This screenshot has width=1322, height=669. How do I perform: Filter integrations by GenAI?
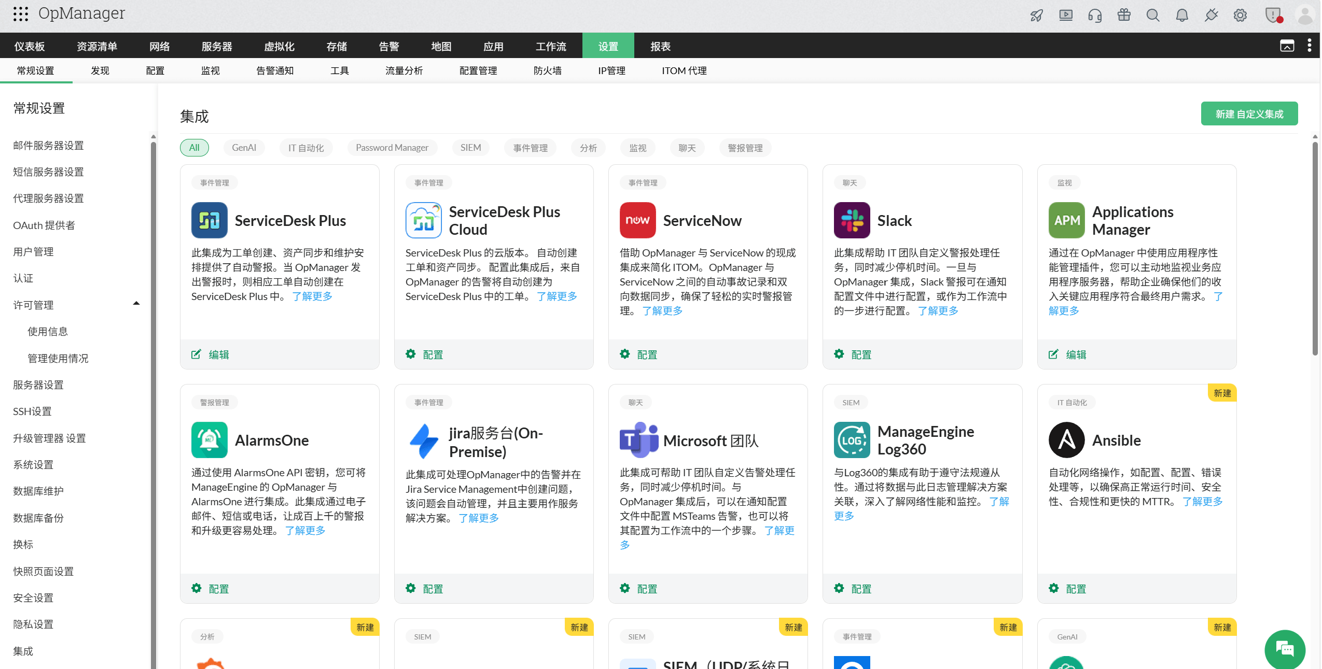click(244, 148)
